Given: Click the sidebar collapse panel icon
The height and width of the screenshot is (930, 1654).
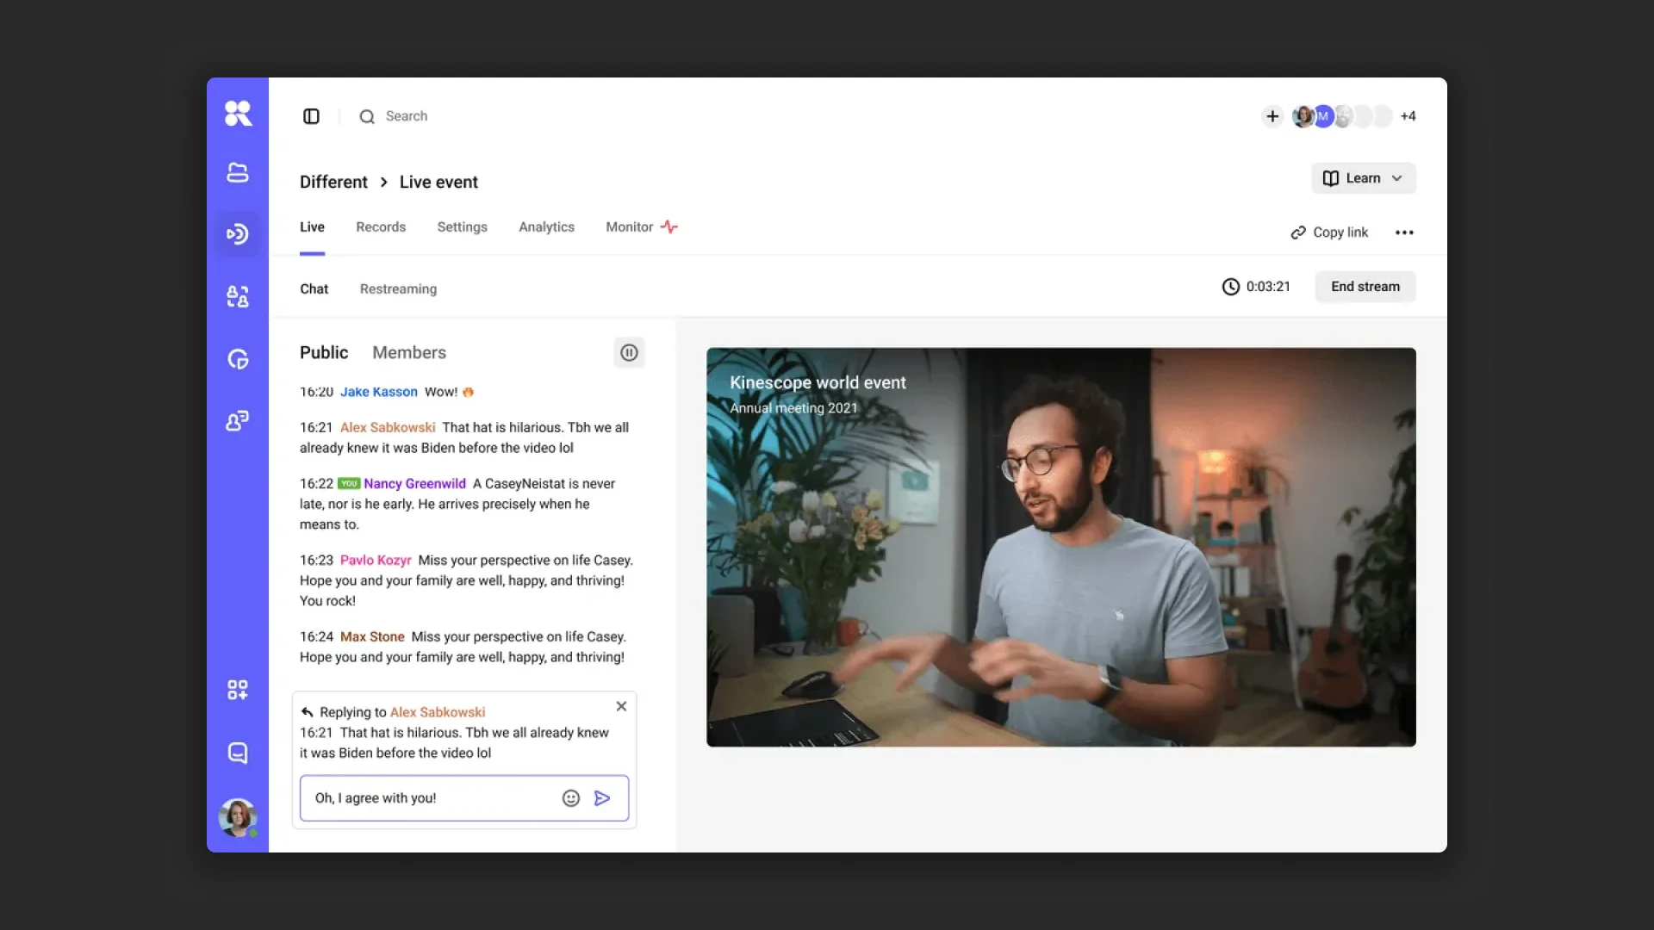Looking at the screenshot, I should [x=311, y=116].
